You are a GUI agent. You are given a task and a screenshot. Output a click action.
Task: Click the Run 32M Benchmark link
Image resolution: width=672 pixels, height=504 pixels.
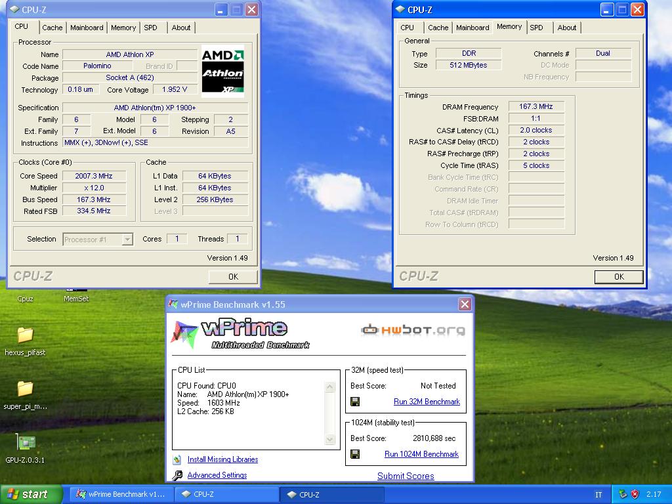pos(427,402)
